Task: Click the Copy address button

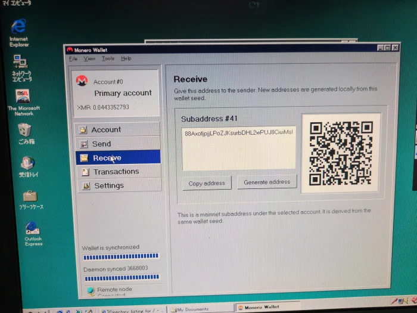Action: coord(207,183)
